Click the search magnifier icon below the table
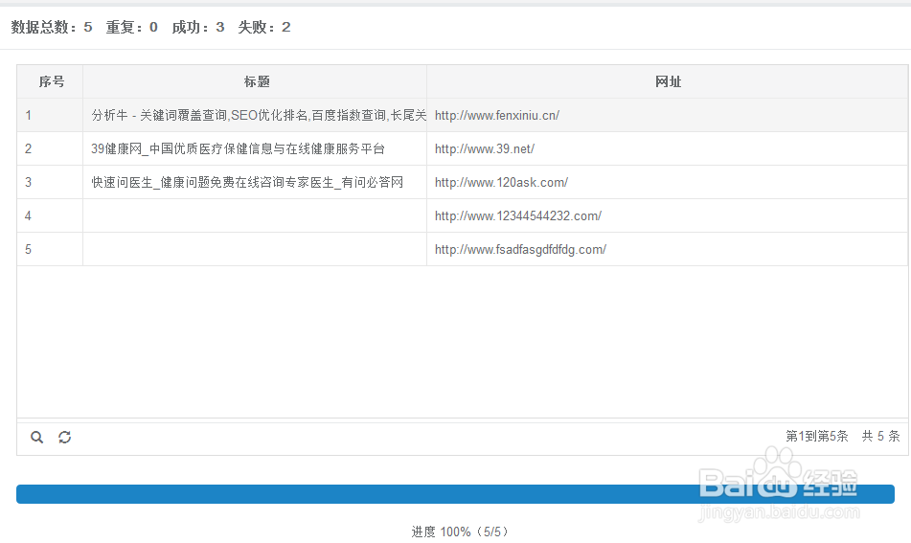The image size is (911, 543). (x=36, y=438)
